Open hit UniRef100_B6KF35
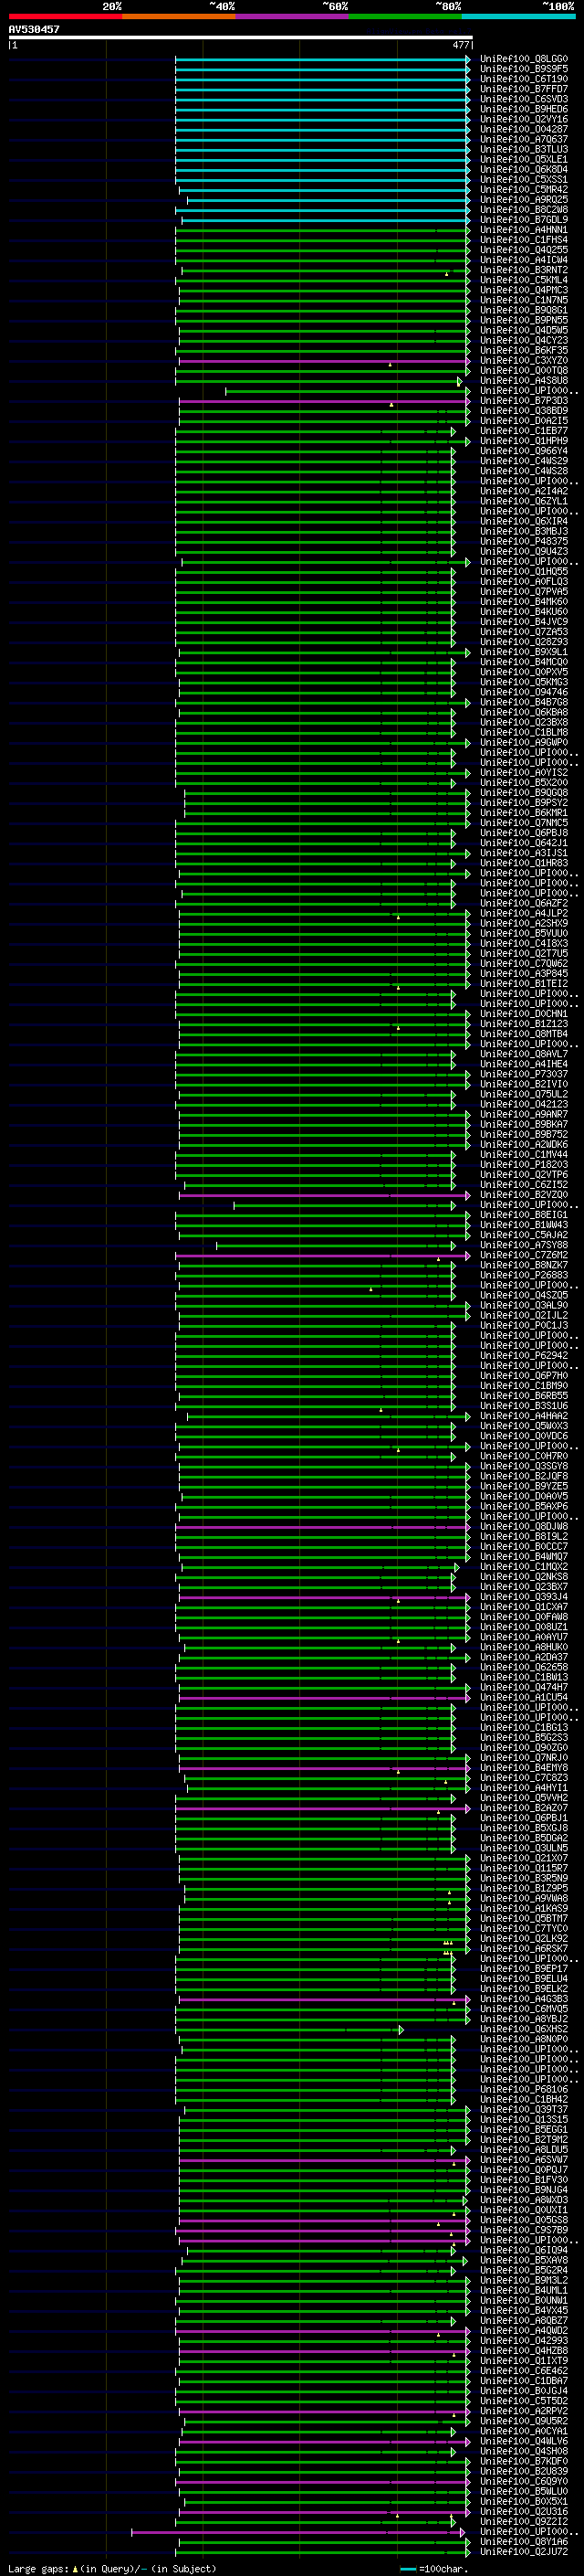584x2576 pixels. click(523, 350)
